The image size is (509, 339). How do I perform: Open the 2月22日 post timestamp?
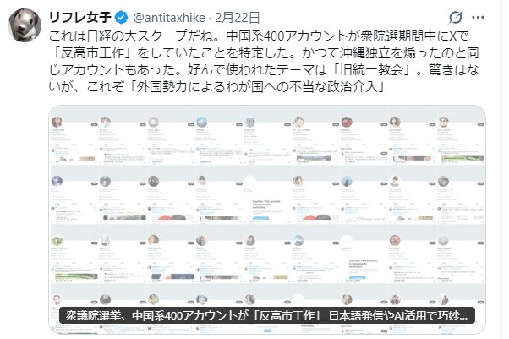coord(238,18)
